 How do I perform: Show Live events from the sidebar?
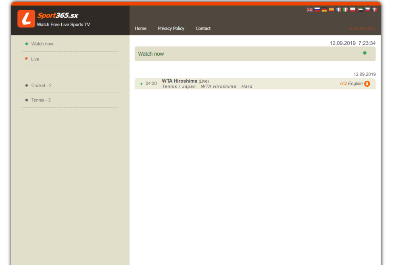coord(35,59)
